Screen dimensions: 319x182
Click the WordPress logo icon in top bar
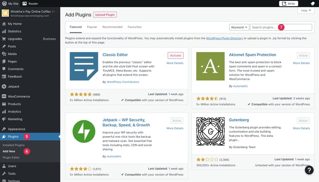tap(4, 3)
